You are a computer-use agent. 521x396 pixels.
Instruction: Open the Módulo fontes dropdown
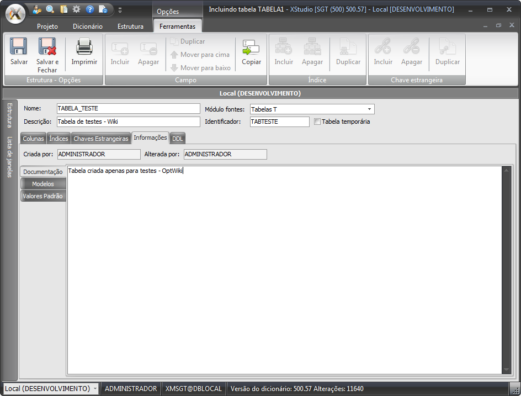369,109
